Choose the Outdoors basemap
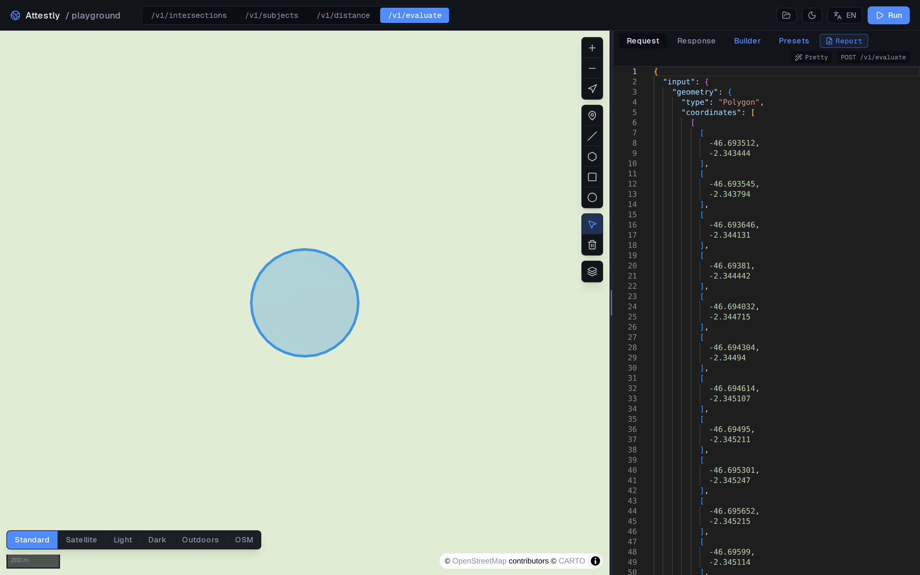This screenshot has height=575, width=920. (200, 540)
